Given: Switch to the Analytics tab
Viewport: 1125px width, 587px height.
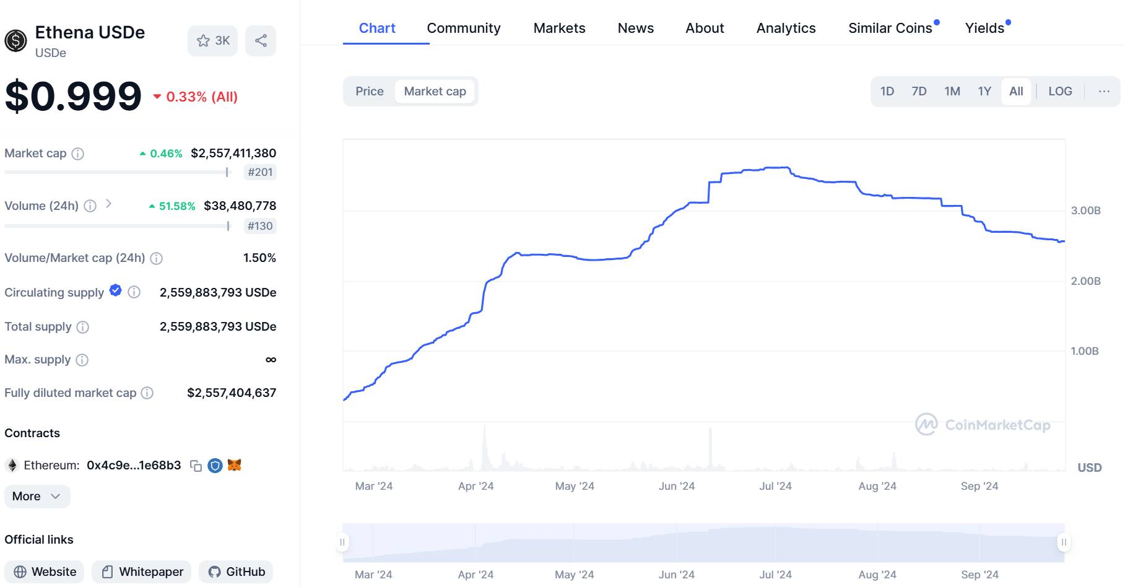Looking at the screenshot, I should pyautogui.click(x=786, y=28).
